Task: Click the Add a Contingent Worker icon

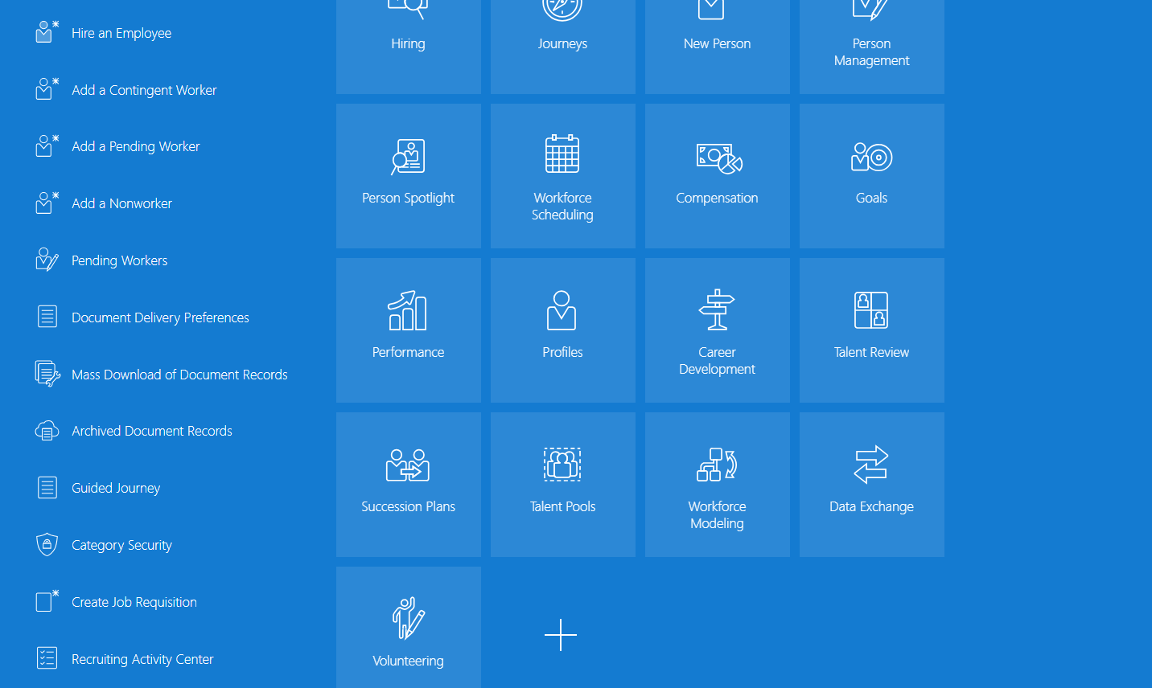Action: tap(47, 89)
